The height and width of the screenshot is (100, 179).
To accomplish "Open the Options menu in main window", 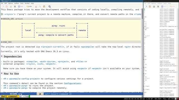I will click(11, 3).
